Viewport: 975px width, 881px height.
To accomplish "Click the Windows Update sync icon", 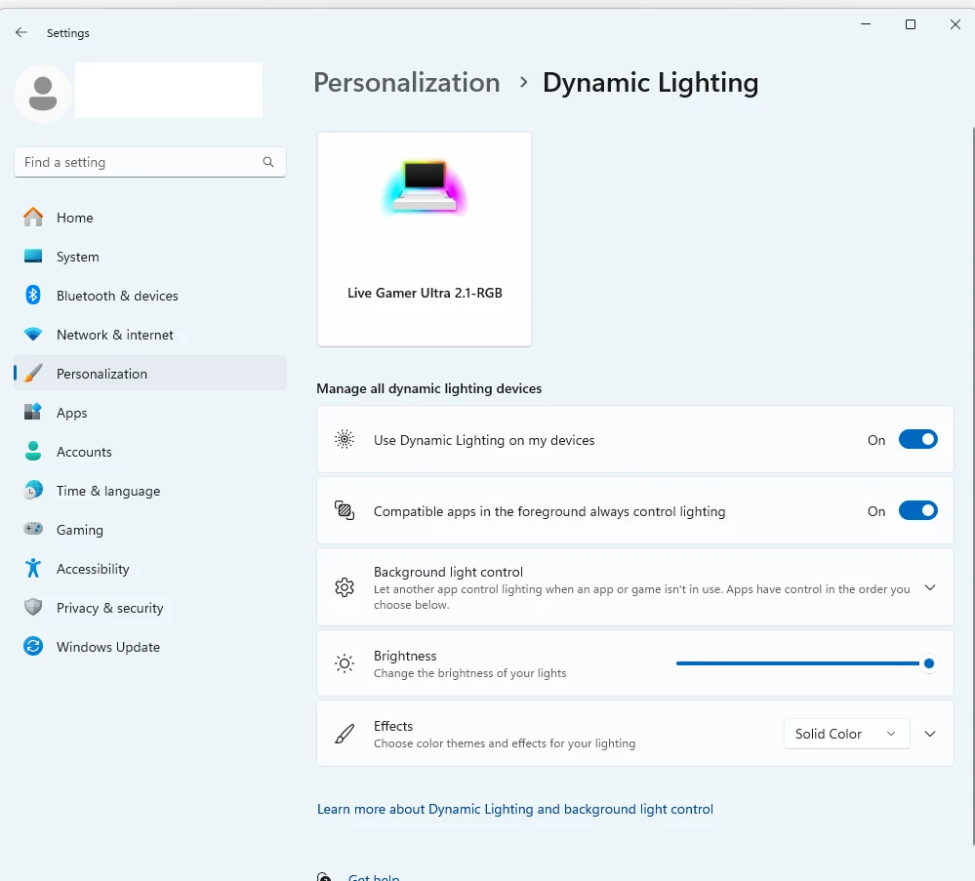I will pyautogui.click(x=33, y=647).
